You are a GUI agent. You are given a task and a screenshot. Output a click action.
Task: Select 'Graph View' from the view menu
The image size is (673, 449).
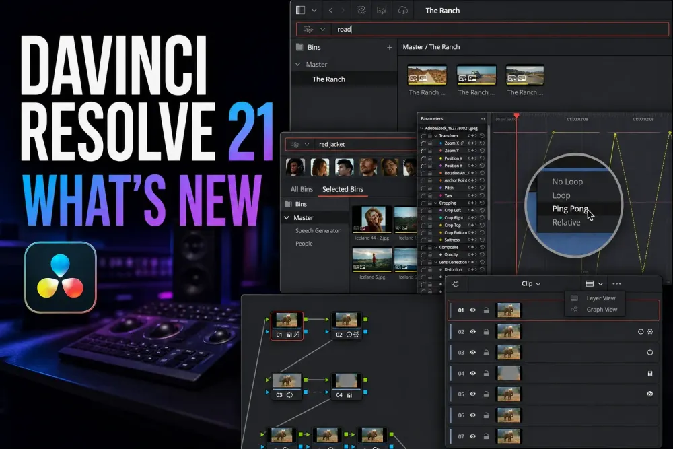[x=602, y=310]
